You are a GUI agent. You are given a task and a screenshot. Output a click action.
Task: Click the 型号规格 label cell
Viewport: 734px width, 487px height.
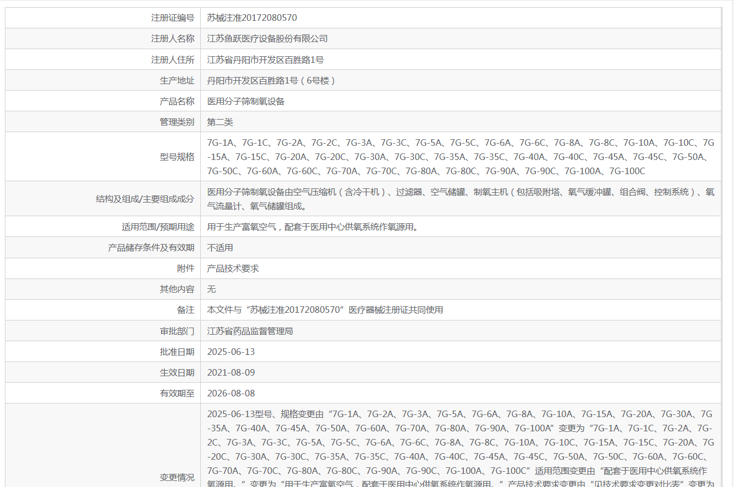[177, 157]
